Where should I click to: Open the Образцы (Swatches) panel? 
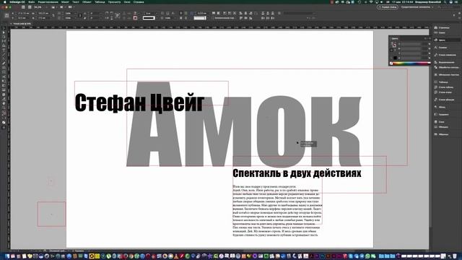point(441,134)
